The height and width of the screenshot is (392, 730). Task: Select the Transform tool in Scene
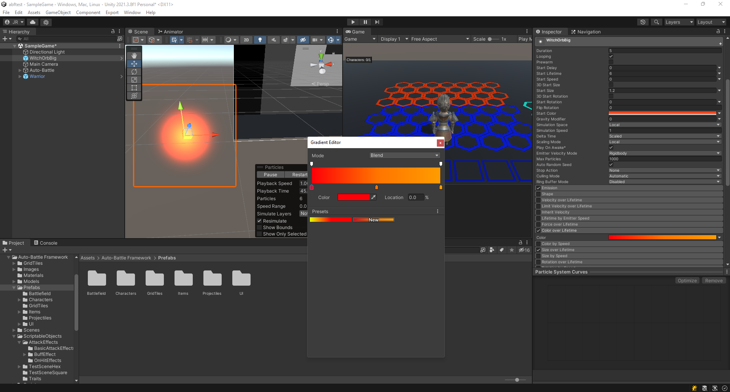(134, 96)
